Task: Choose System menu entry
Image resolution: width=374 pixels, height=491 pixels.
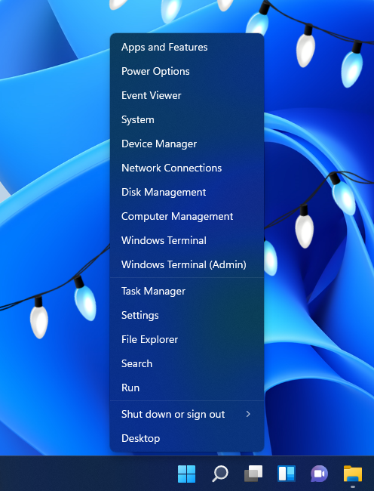Action: [187, 119]
